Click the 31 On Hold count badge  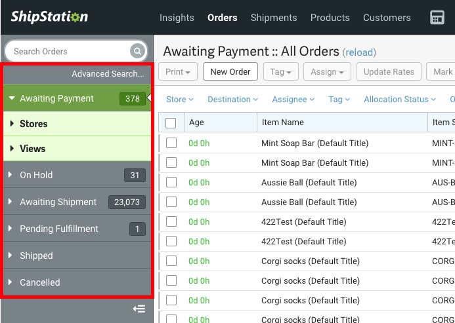pyautogui.click(x=135, y=175)
